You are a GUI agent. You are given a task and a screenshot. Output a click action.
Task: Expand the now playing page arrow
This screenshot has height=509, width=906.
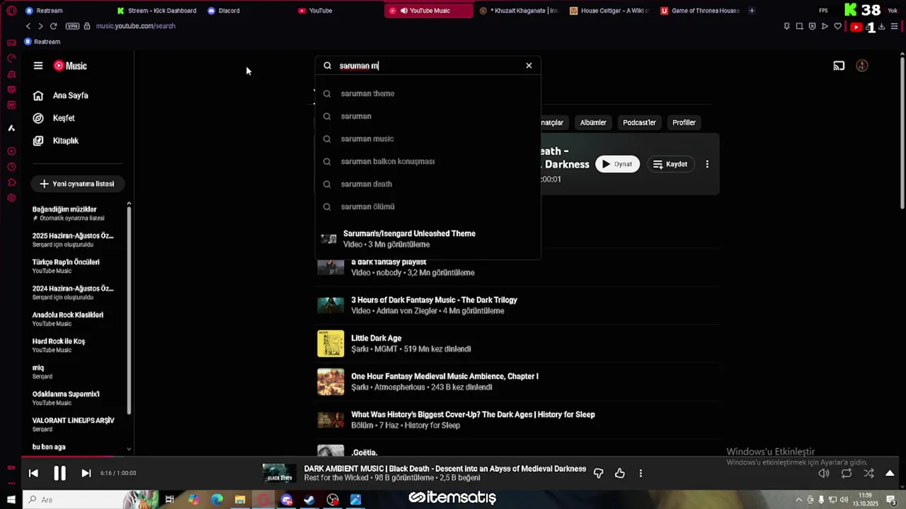point(890,473)
